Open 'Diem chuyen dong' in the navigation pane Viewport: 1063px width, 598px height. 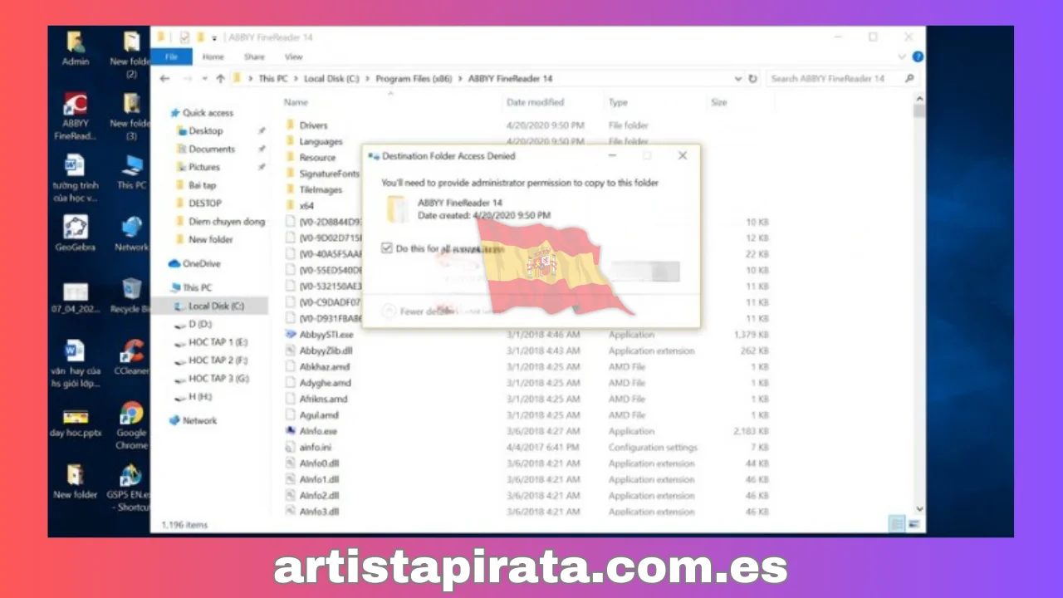coord(220,222)
